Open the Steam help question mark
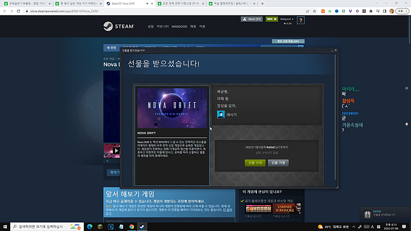This screenshot has height=231, width=411. (301, 21)
